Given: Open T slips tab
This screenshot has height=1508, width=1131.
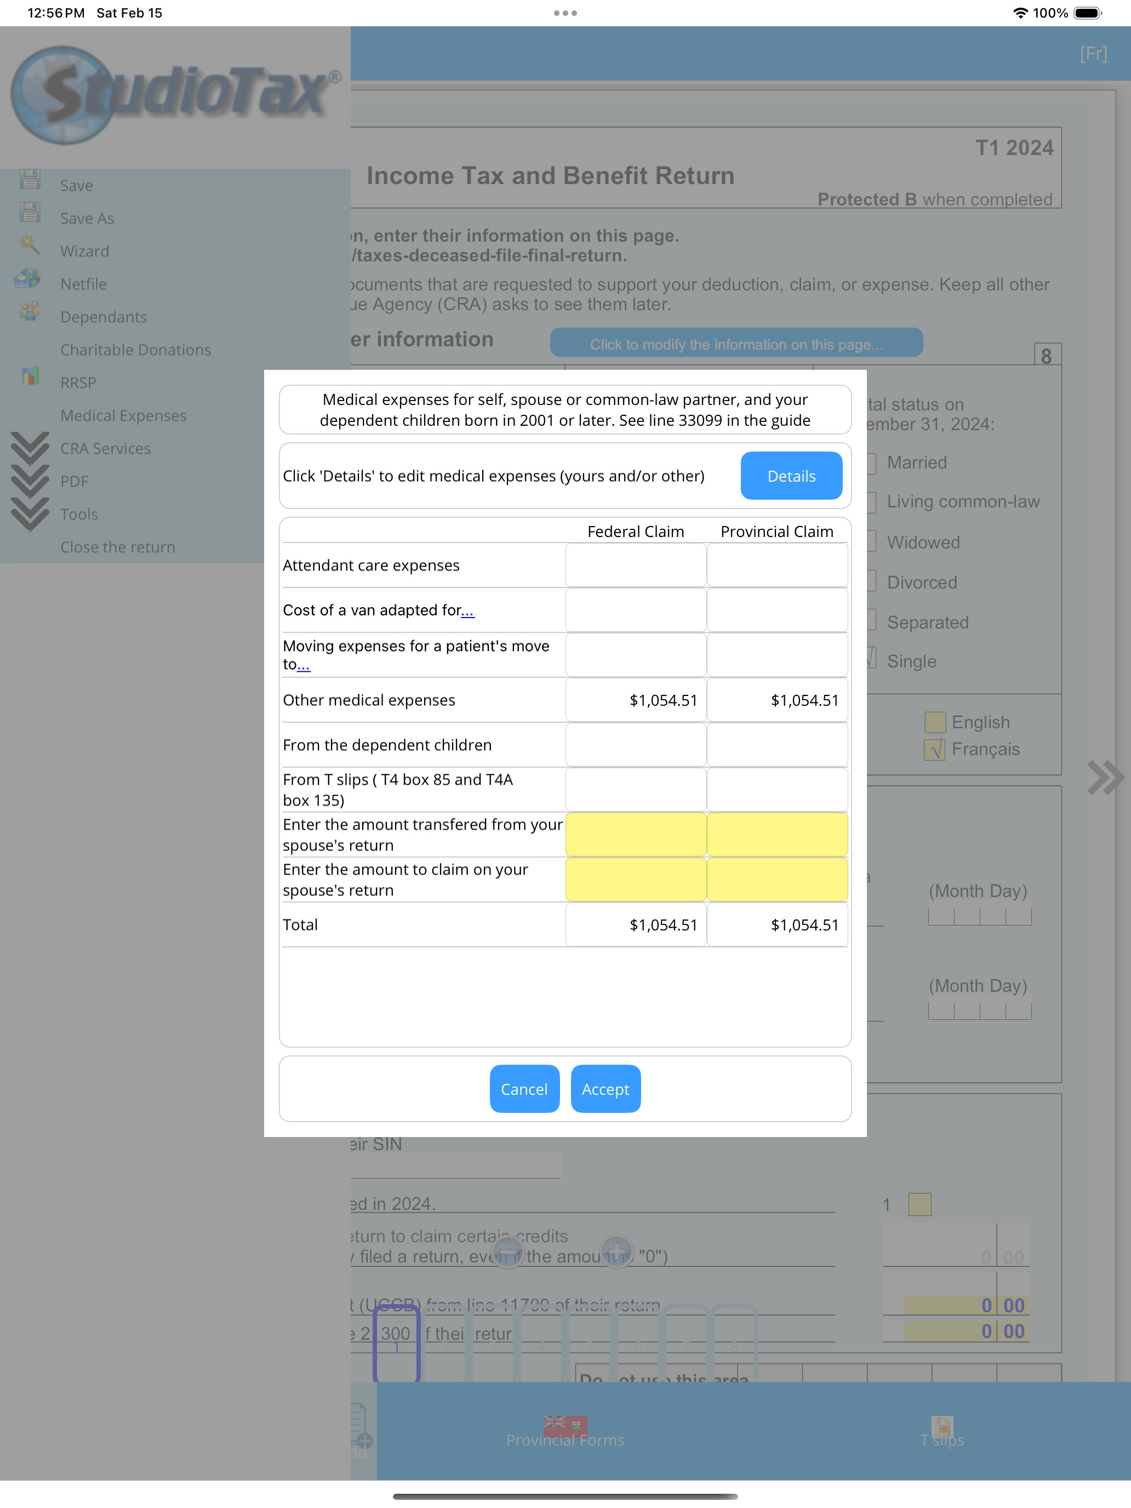Looking at the screenshot, I should [x=941, y=1431].
